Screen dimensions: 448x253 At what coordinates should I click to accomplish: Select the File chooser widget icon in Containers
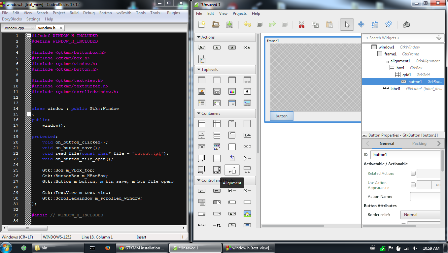tap(247, 135)
